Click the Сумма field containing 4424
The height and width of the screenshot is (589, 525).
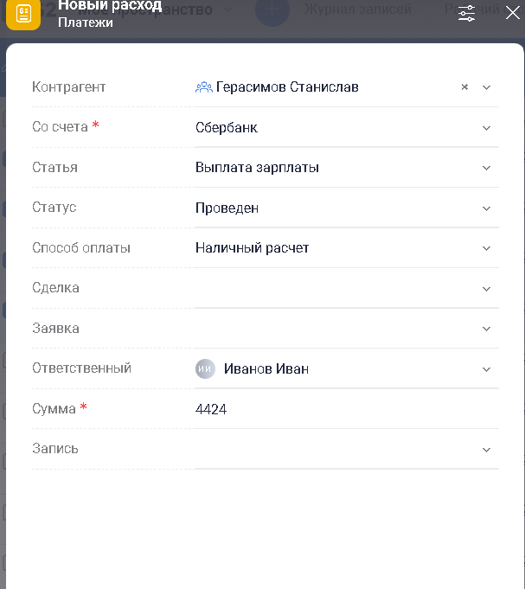(211, 409)
